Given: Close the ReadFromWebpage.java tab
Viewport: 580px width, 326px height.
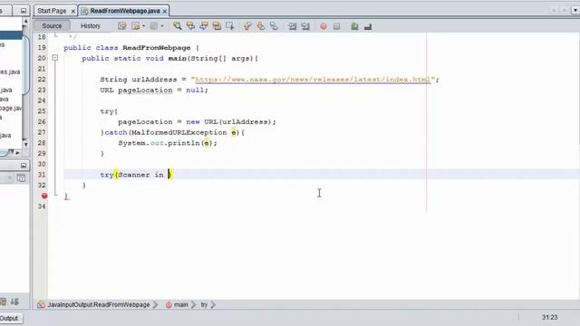Looking at the screenshot, I should click(165, 12).
